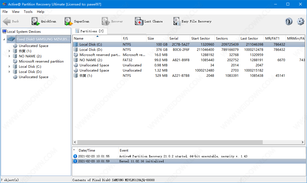Click the start sector 1000212480 cell
Viewport: 307px width, 183px height.
[204, 70]
